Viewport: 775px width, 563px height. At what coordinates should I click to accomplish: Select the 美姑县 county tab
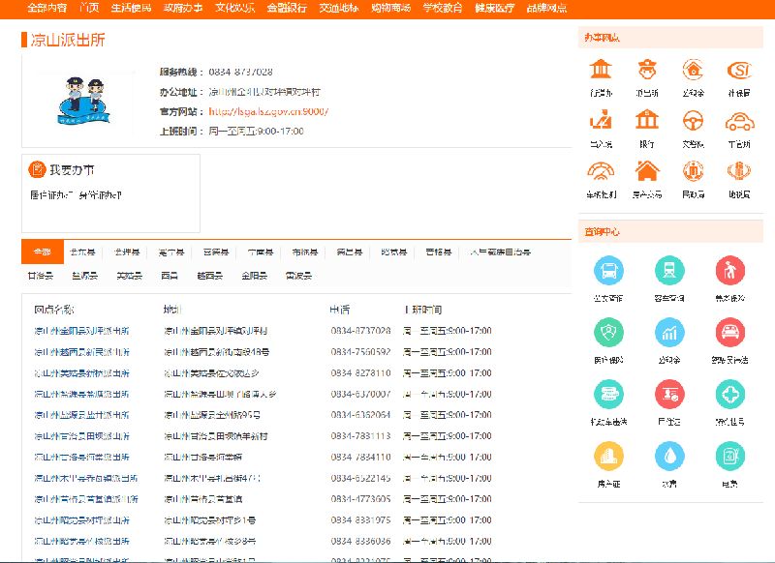click(129, 276)
